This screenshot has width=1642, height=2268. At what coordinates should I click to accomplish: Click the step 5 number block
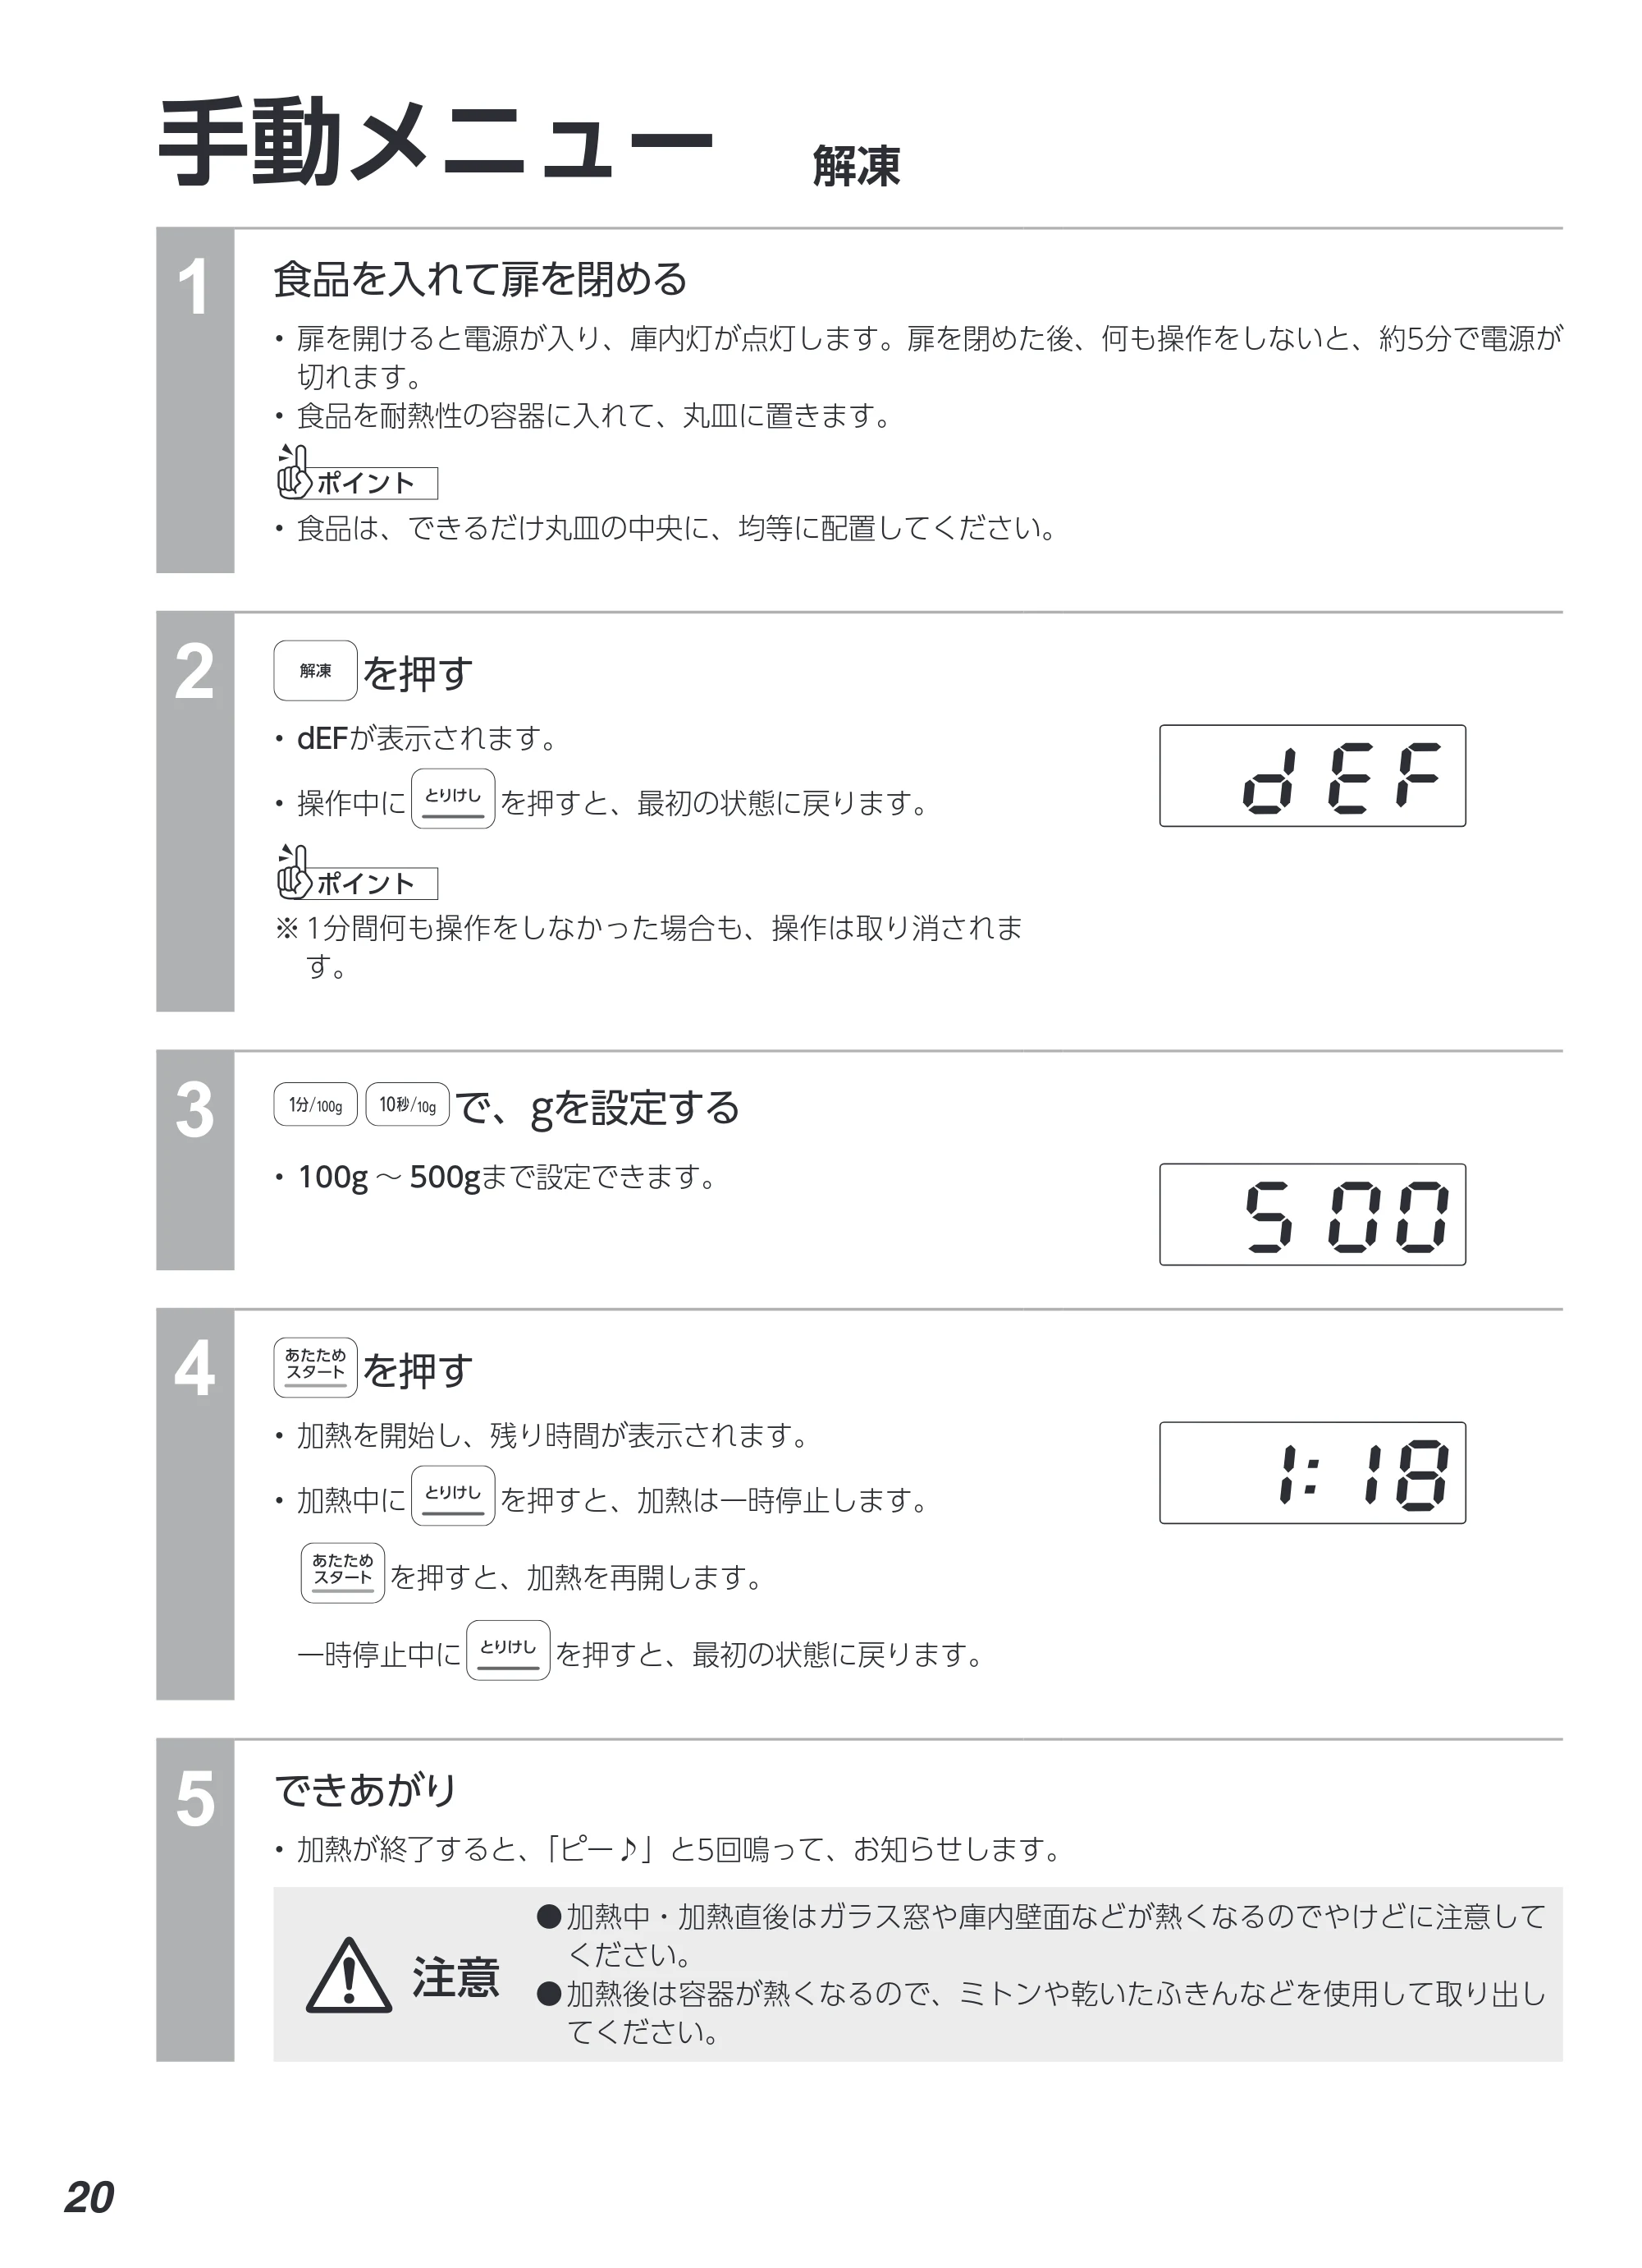tap(194, 1900)
